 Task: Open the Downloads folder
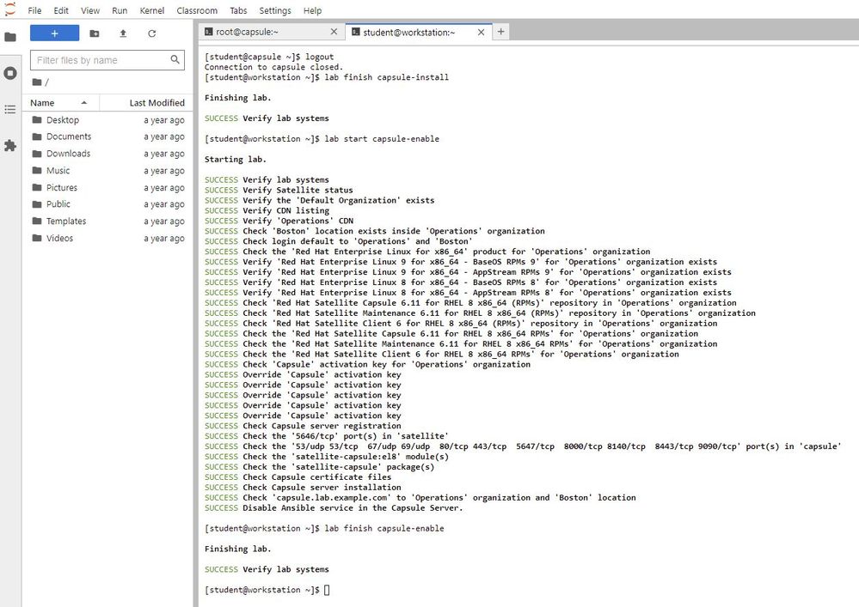pyautogui.click(x=68, y=154)
